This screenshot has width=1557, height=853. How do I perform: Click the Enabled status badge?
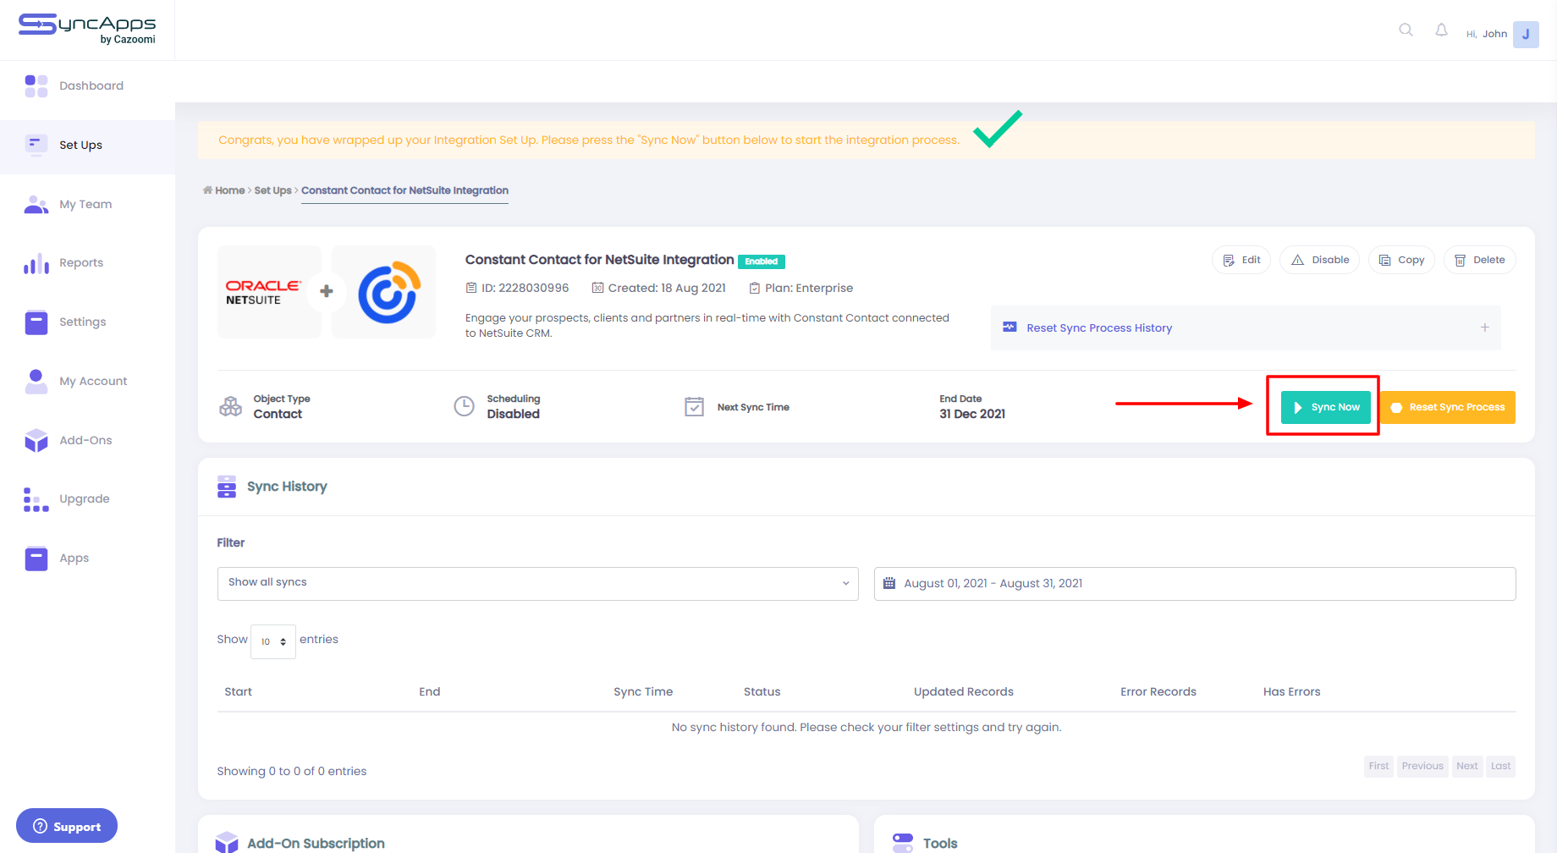(x=762, y=261)
